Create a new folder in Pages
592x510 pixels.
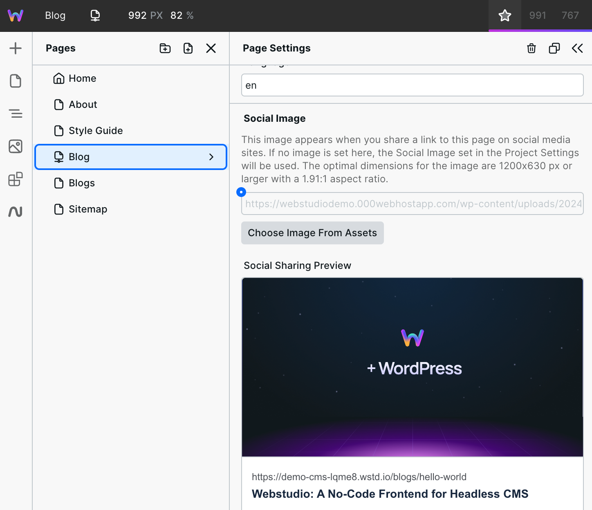(165, 48)
